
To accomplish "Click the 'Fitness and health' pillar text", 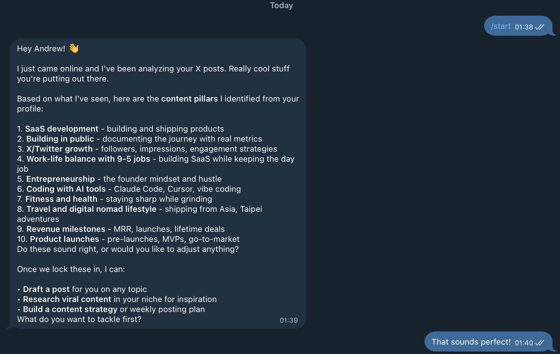I will click(x=61, y=199).
